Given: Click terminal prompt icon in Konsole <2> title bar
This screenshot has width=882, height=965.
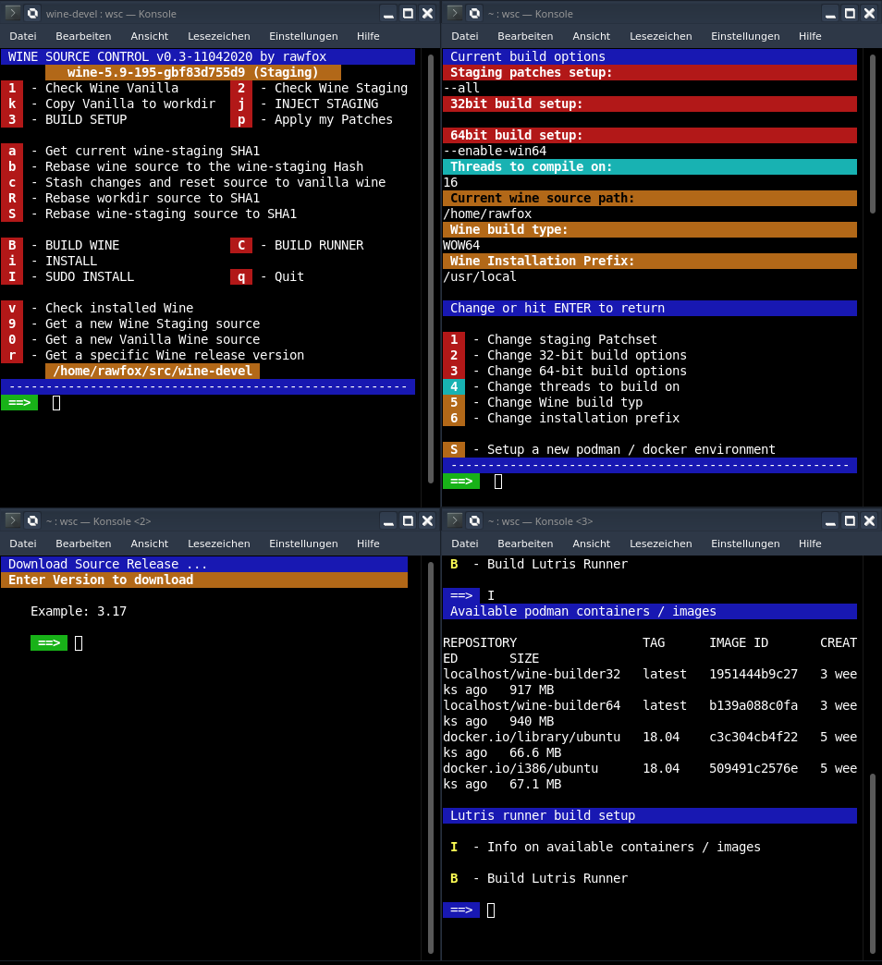Looking at the screenshot, I should (13, 520).
